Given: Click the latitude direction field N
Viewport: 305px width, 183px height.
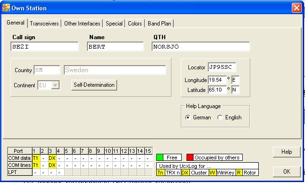Looking at the screenshot, I should click(236, 90).
